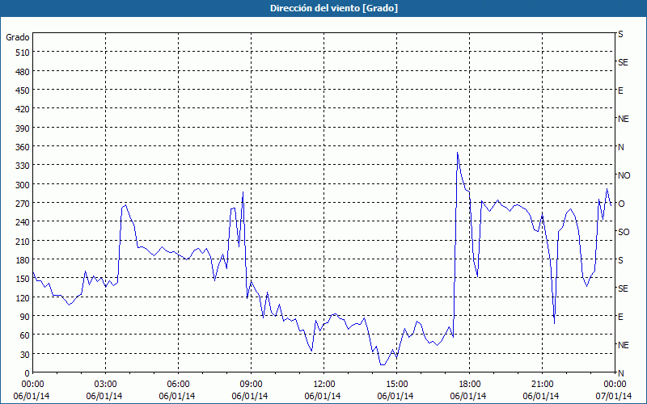Click the 360 degree axis label

tap(23, 147)
